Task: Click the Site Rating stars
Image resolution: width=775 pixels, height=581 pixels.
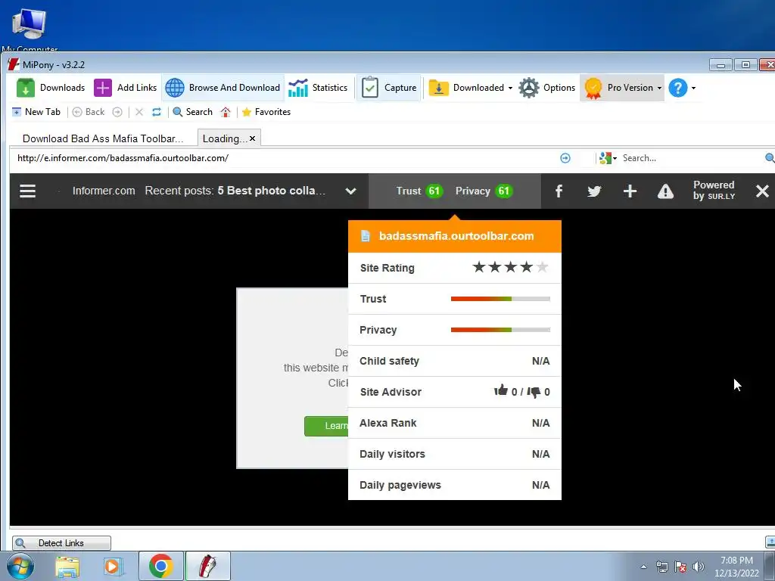Action: click(x=511, y=267)
